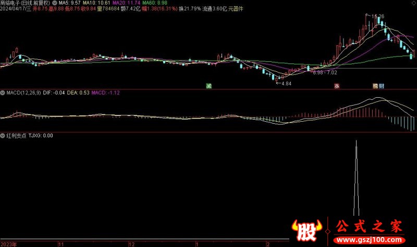417x247 pixels.
Task: Click the red 涨 marker icon
Action: coord(337,85)
